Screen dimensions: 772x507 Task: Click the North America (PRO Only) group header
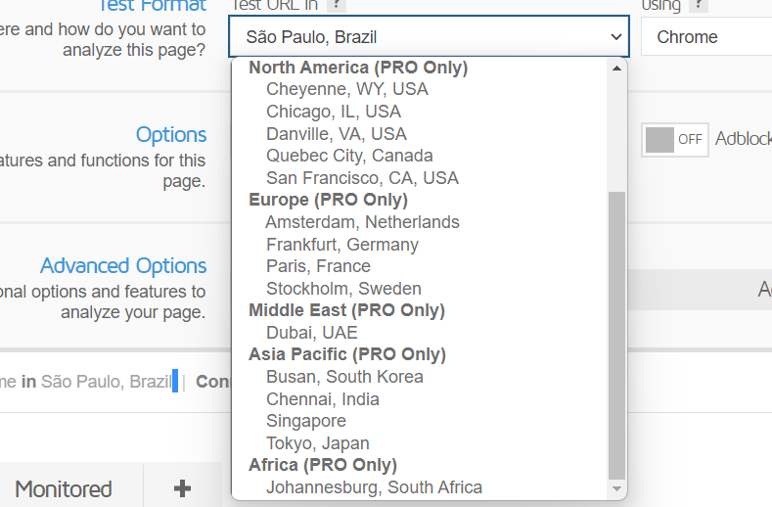358,68
